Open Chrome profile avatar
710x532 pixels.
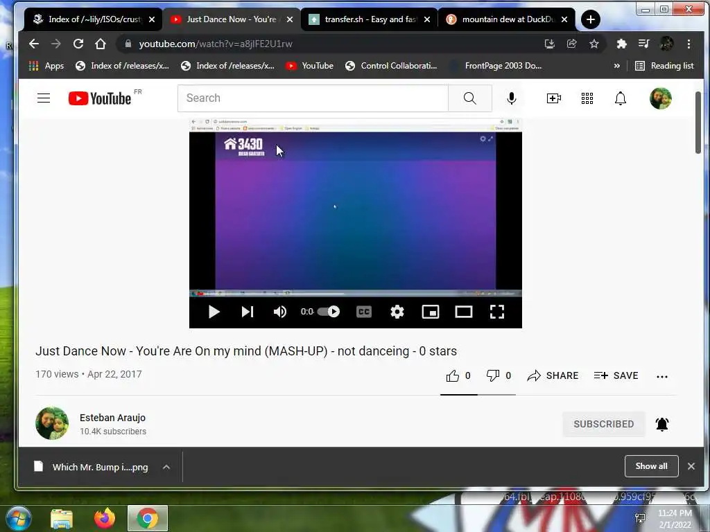coord(666,44)
